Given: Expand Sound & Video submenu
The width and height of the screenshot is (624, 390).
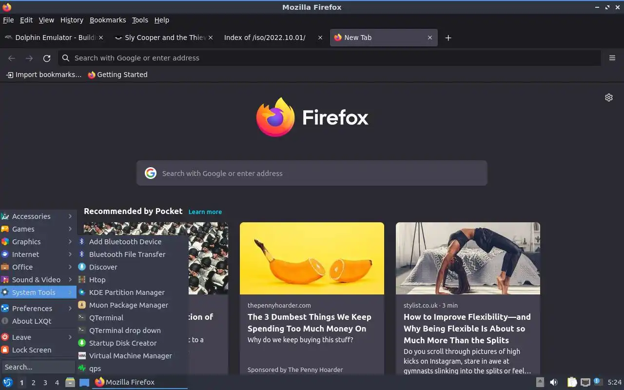Looking at the screenshot, I should click(38, 280).
